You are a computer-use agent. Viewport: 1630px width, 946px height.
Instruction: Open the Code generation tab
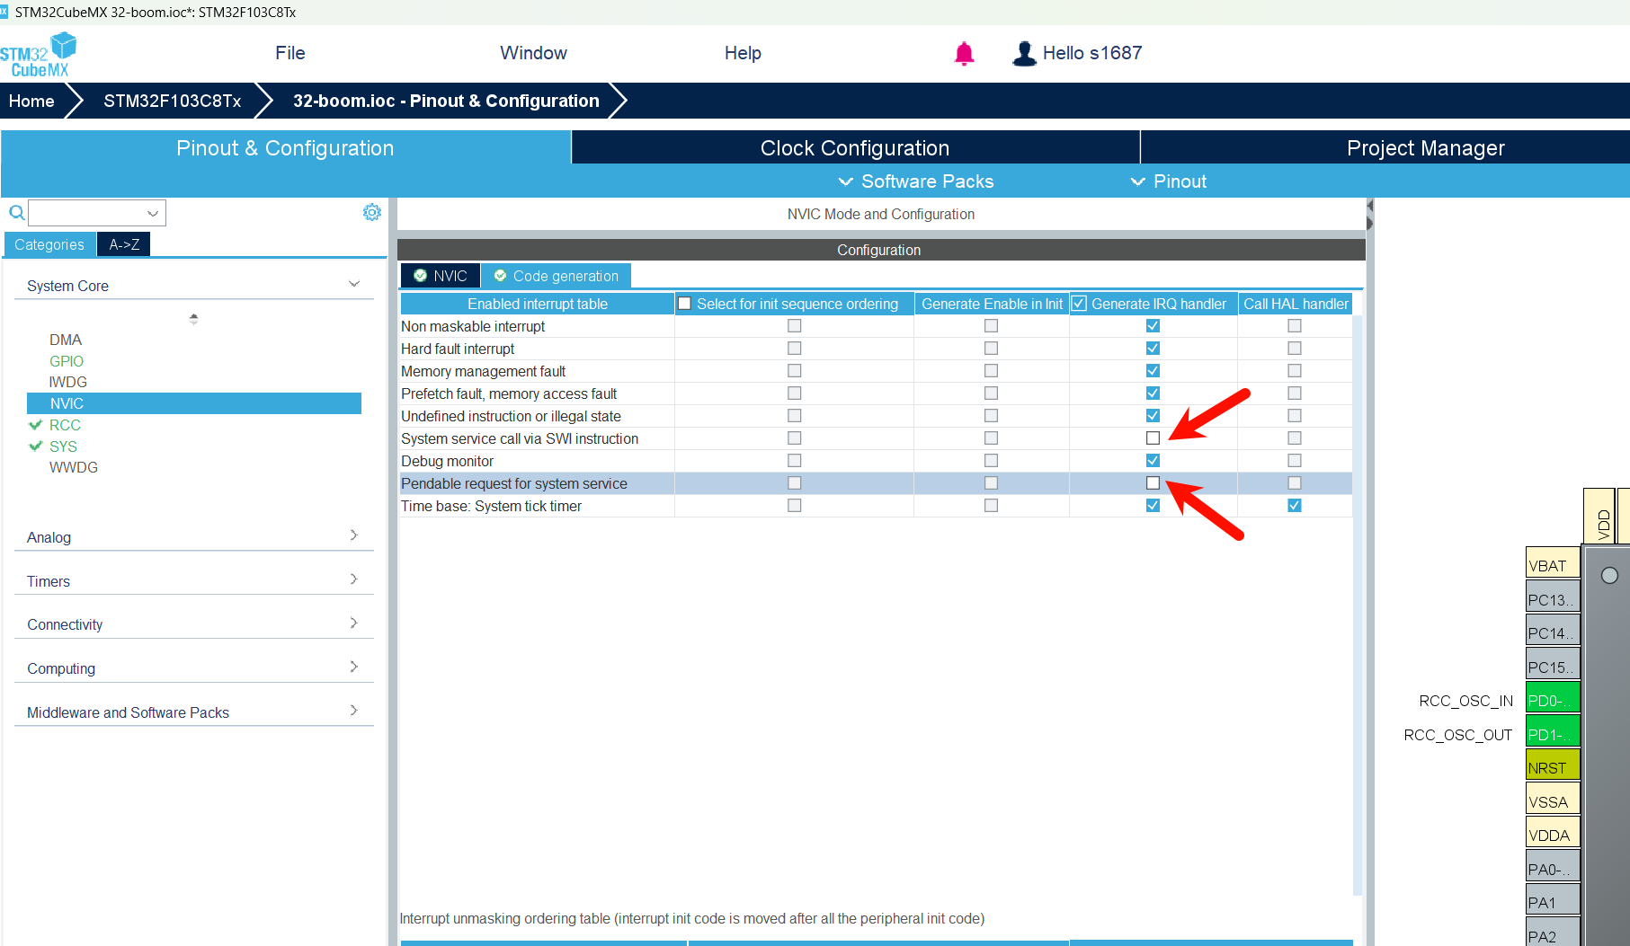557,276
